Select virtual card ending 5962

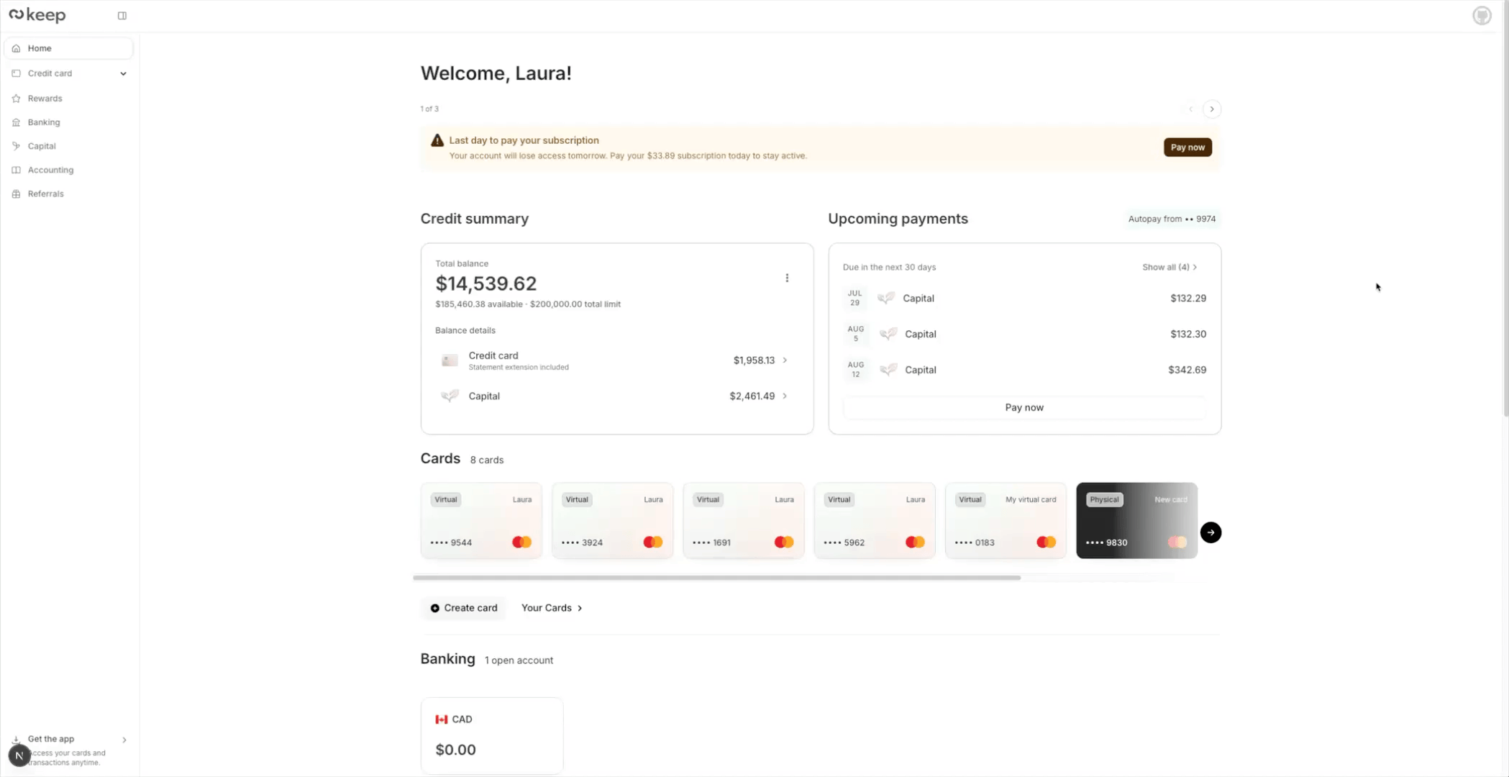coord(875,520)
